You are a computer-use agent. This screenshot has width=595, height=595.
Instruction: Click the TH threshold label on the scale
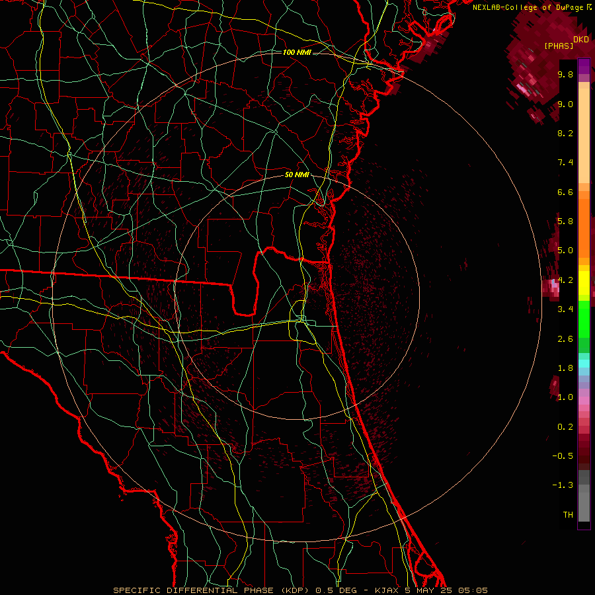568,515
